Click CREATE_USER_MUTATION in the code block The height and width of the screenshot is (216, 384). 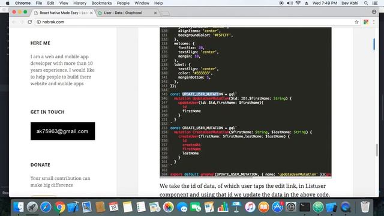click(x=203, y=128)
